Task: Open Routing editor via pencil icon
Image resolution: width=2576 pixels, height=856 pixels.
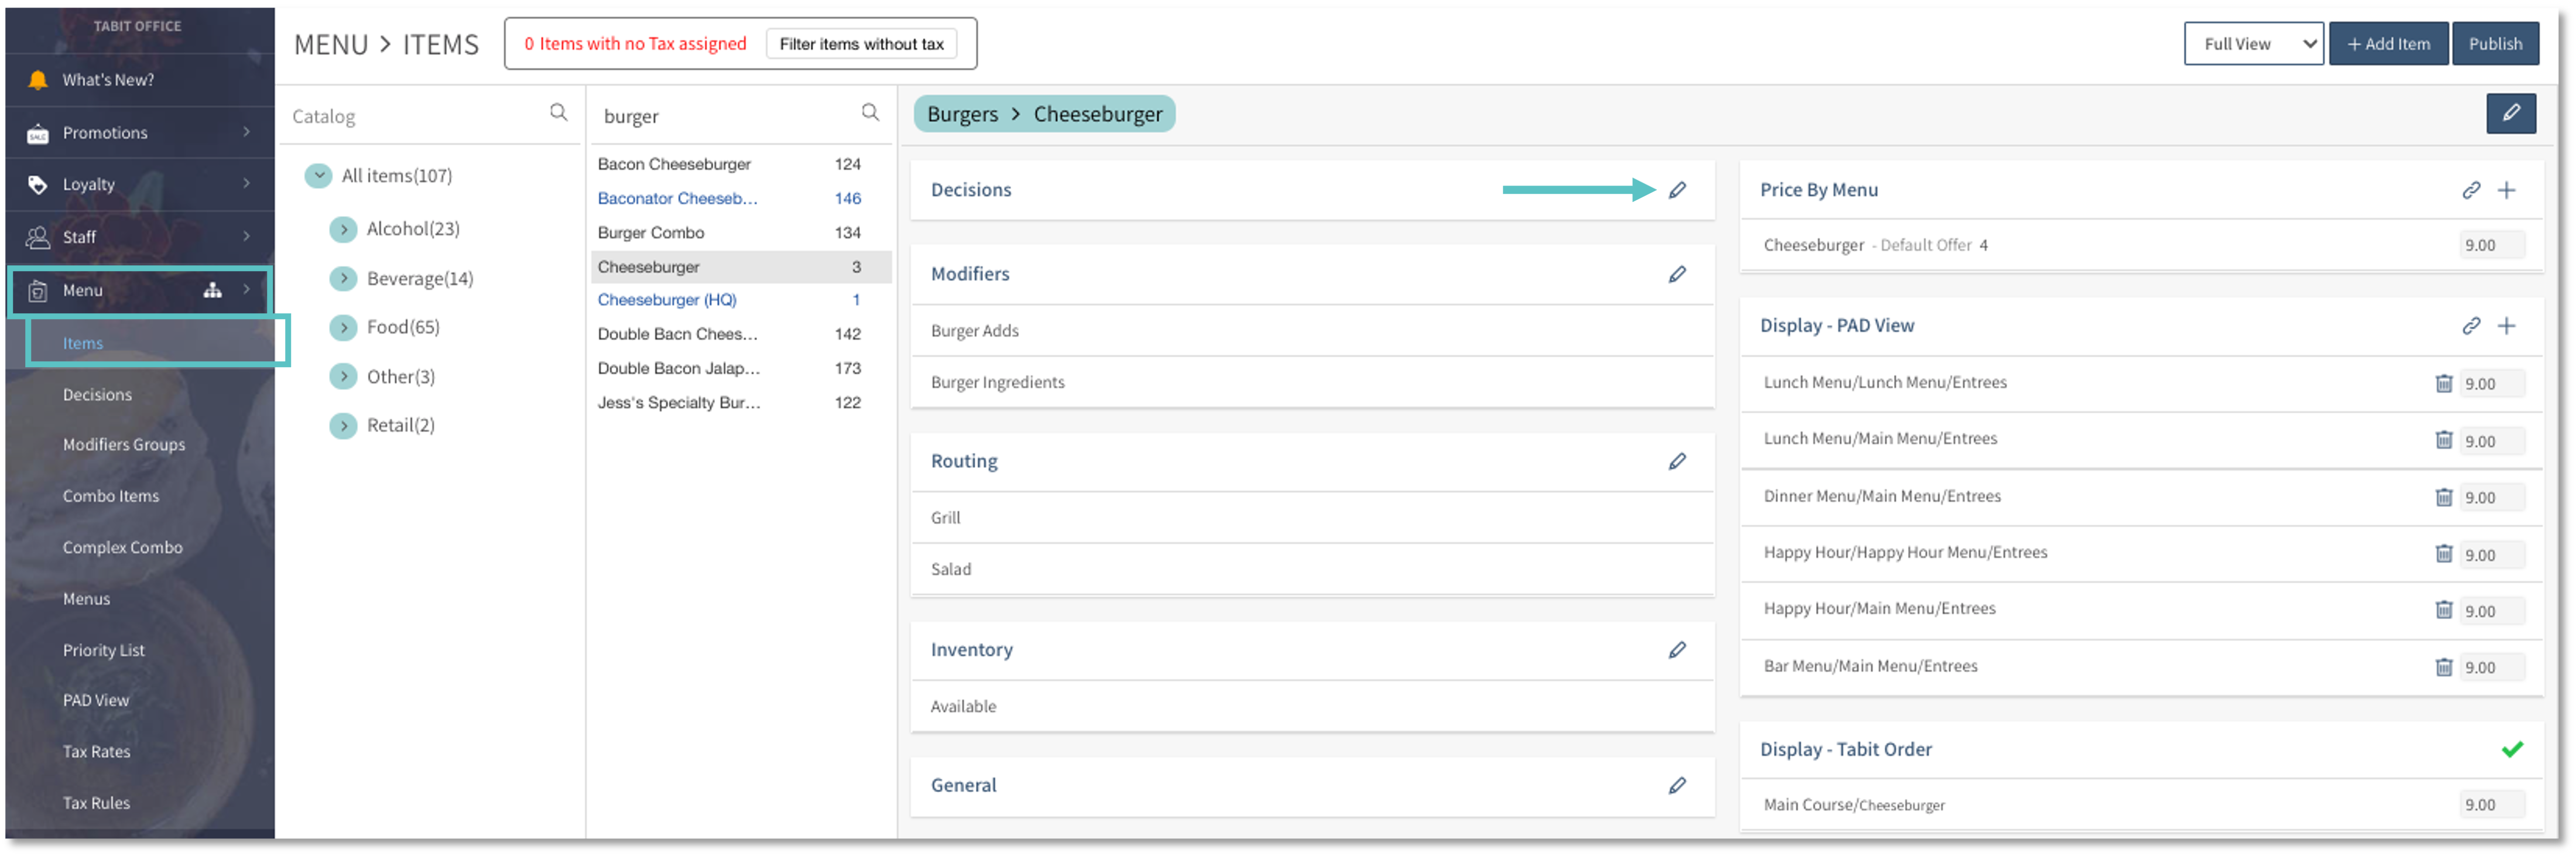Action: [x=1677, y=461]
